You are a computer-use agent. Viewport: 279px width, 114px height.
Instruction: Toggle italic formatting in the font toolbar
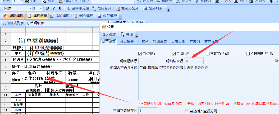pos(53,8)
